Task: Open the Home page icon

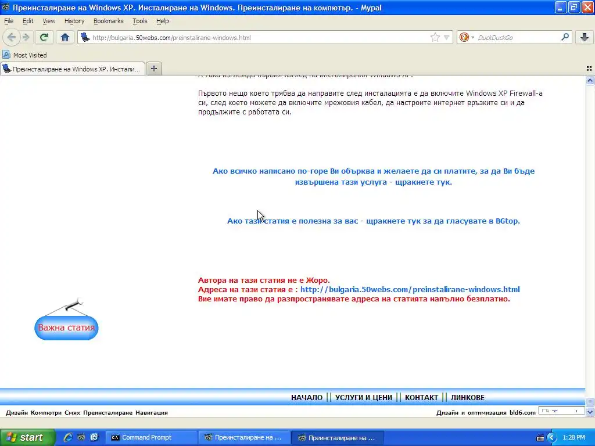Action: pos(65,37)
